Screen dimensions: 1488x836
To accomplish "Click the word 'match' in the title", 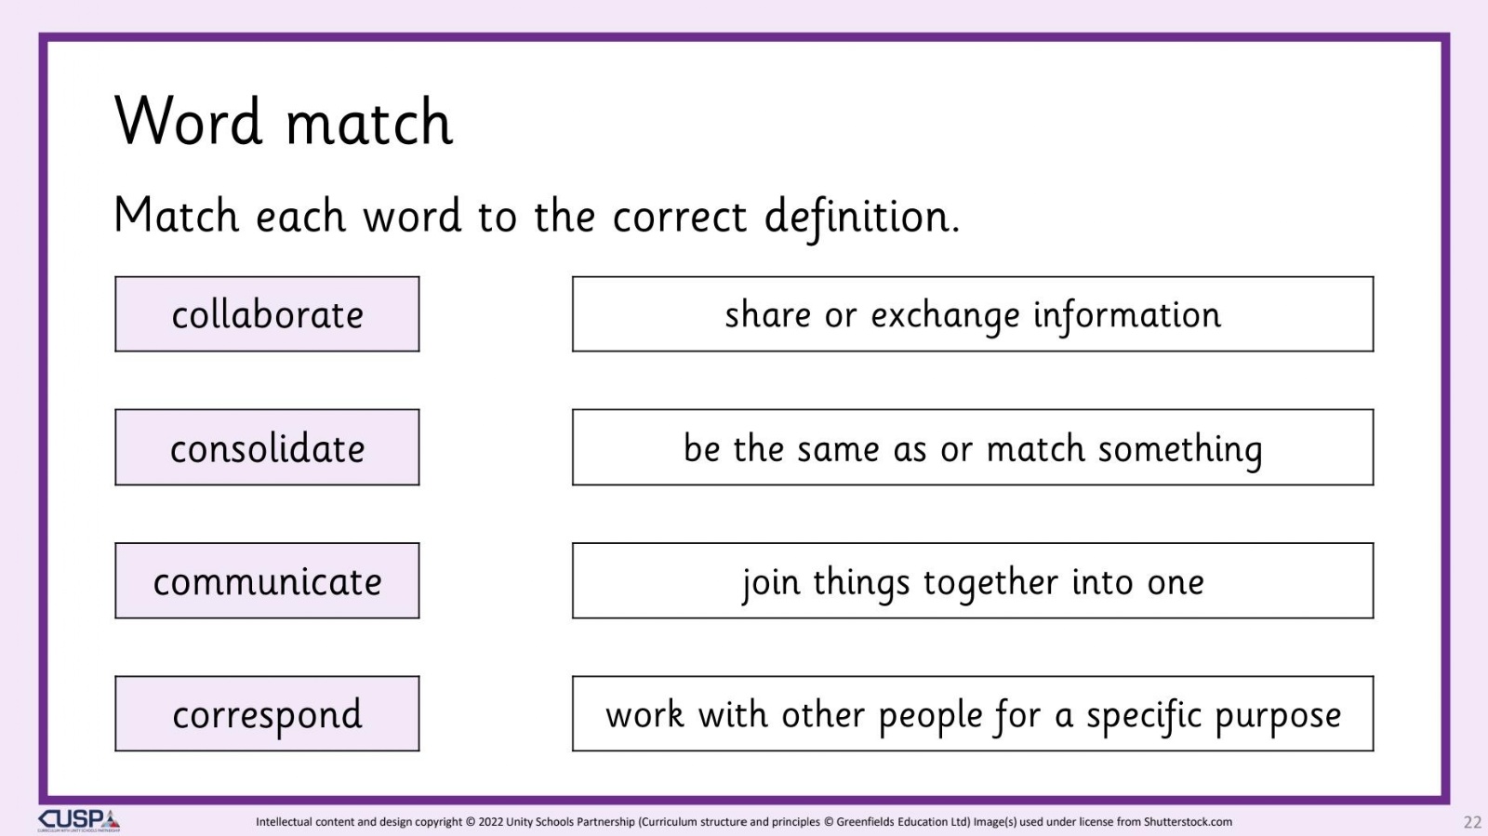I will [x=369, y=124].
